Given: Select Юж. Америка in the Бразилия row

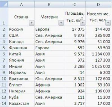Looking at the screenshot, I should point(49,79).
